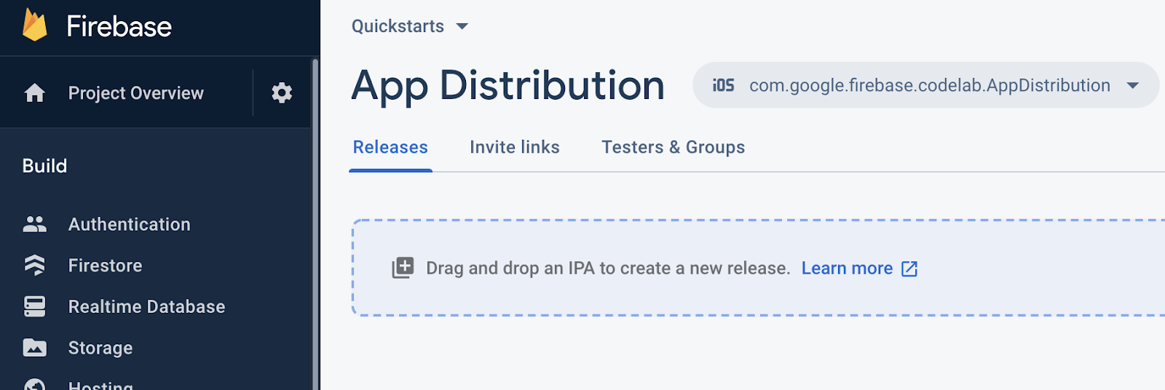Click the Firebase flame logo
This screenshot has width=1165, height=390.
pos(34,25)
